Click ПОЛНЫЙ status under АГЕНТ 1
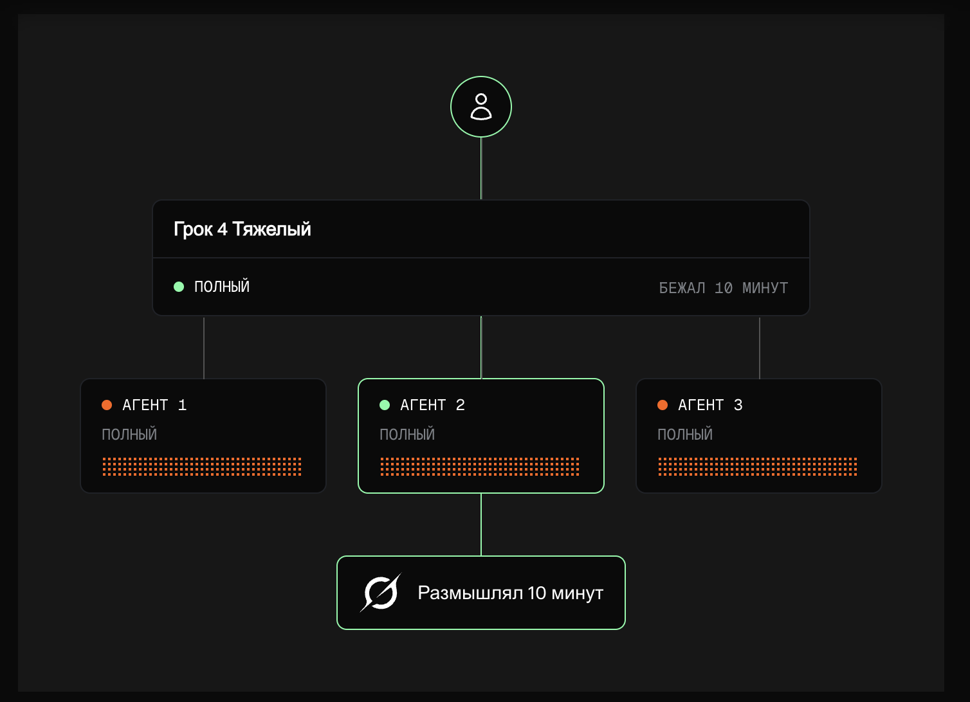Viewport: 970px width, 702px height. tap(129, 435)
